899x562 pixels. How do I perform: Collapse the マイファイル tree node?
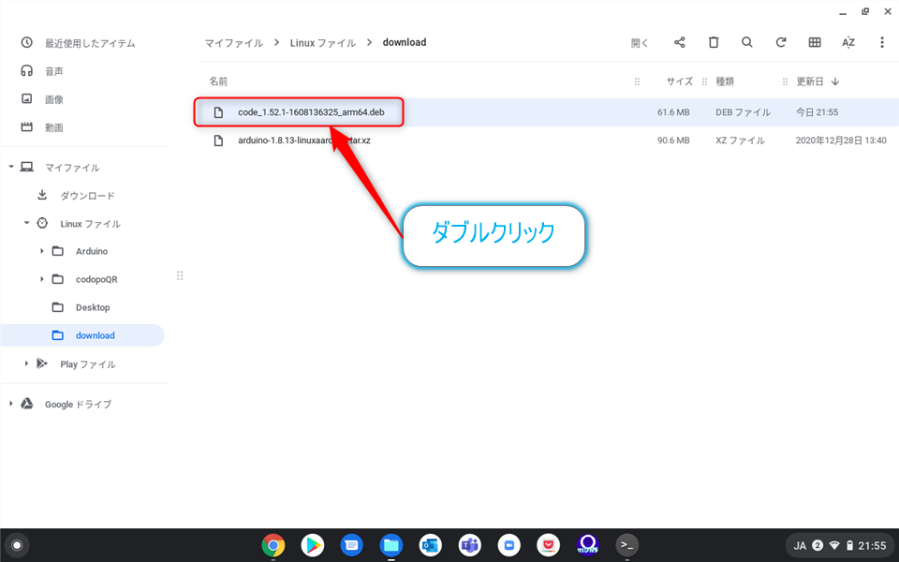11,167
